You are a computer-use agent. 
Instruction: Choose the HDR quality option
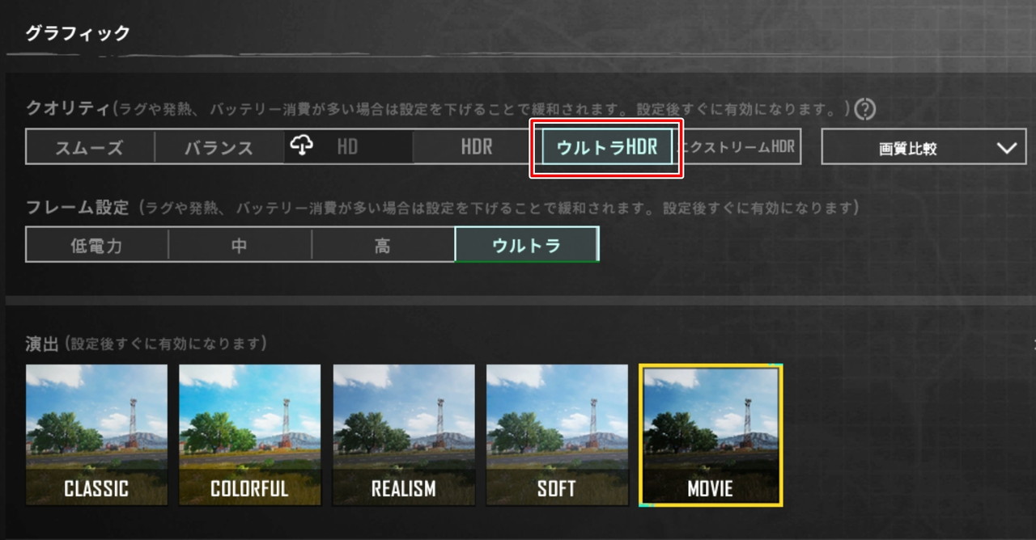pos(477,147)
